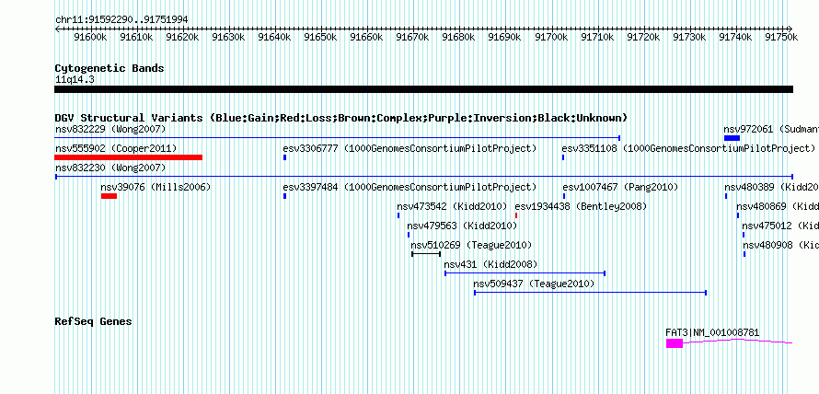Image resolution: width=819 pixels, height=394 pixels.
Task: Open the nsv510269 (Teague2010) label
Action: [471, 245]
